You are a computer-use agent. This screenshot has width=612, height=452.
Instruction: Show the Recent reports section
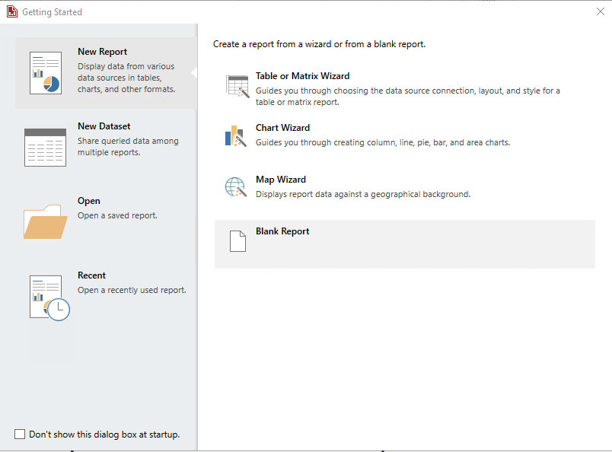click(x=91, y=275)
